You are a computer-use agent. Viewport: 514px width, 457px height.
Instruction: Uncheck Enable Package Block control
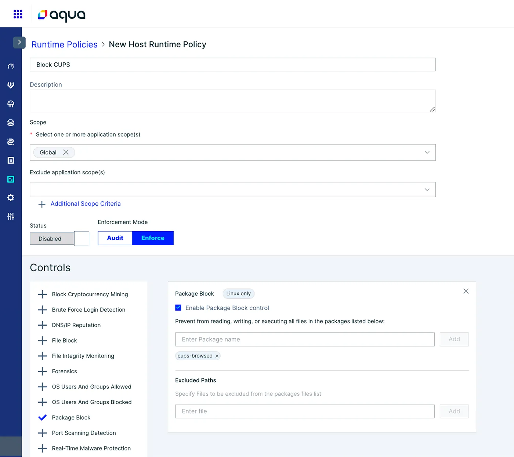pos(178,308)
